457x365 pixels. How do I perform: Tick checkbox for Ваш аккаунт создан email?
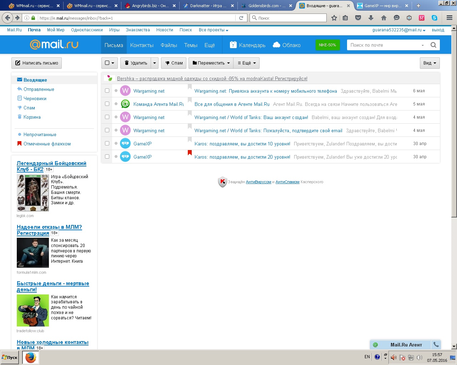(107, 117)
